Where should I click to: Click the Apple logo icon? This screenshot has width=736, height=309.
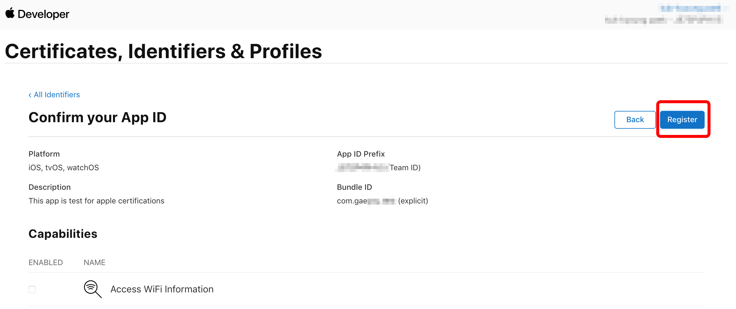[10, 13]
